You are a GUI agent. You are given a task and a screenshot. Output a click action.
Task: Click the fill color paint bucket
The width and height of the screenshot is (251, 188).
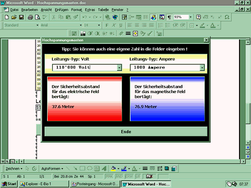(x=113, y=169)
